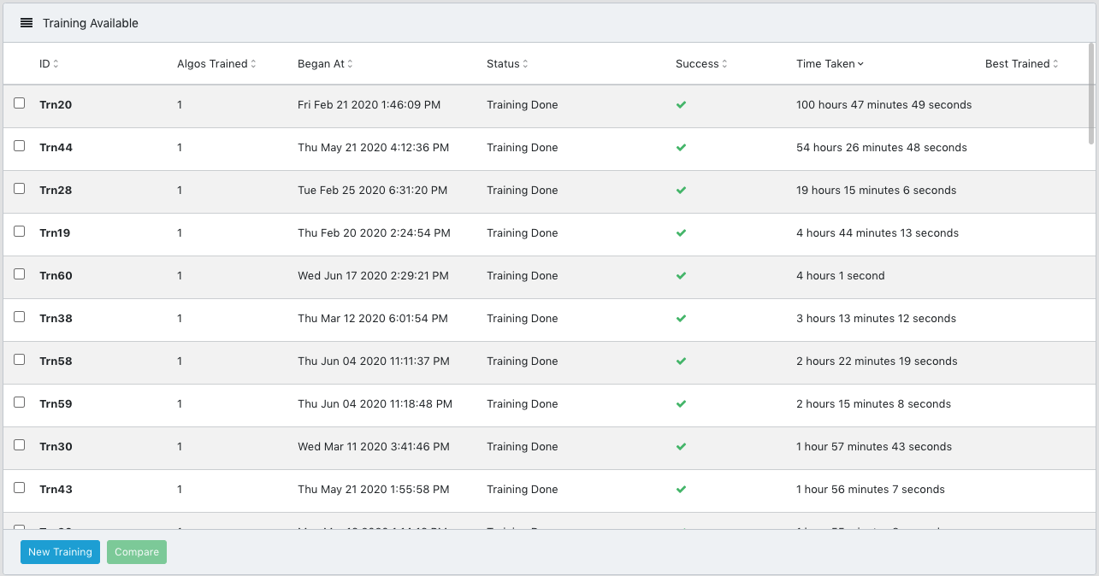Toggle Time Taken descending sort chevron
The width and height of the screenshot is (1099, 576).
[x=860, y=64]
